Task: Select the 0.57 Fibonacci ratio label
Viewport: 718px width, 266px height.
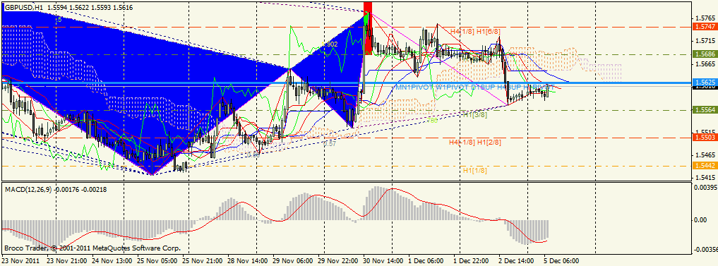Action: tap(330, 143)
